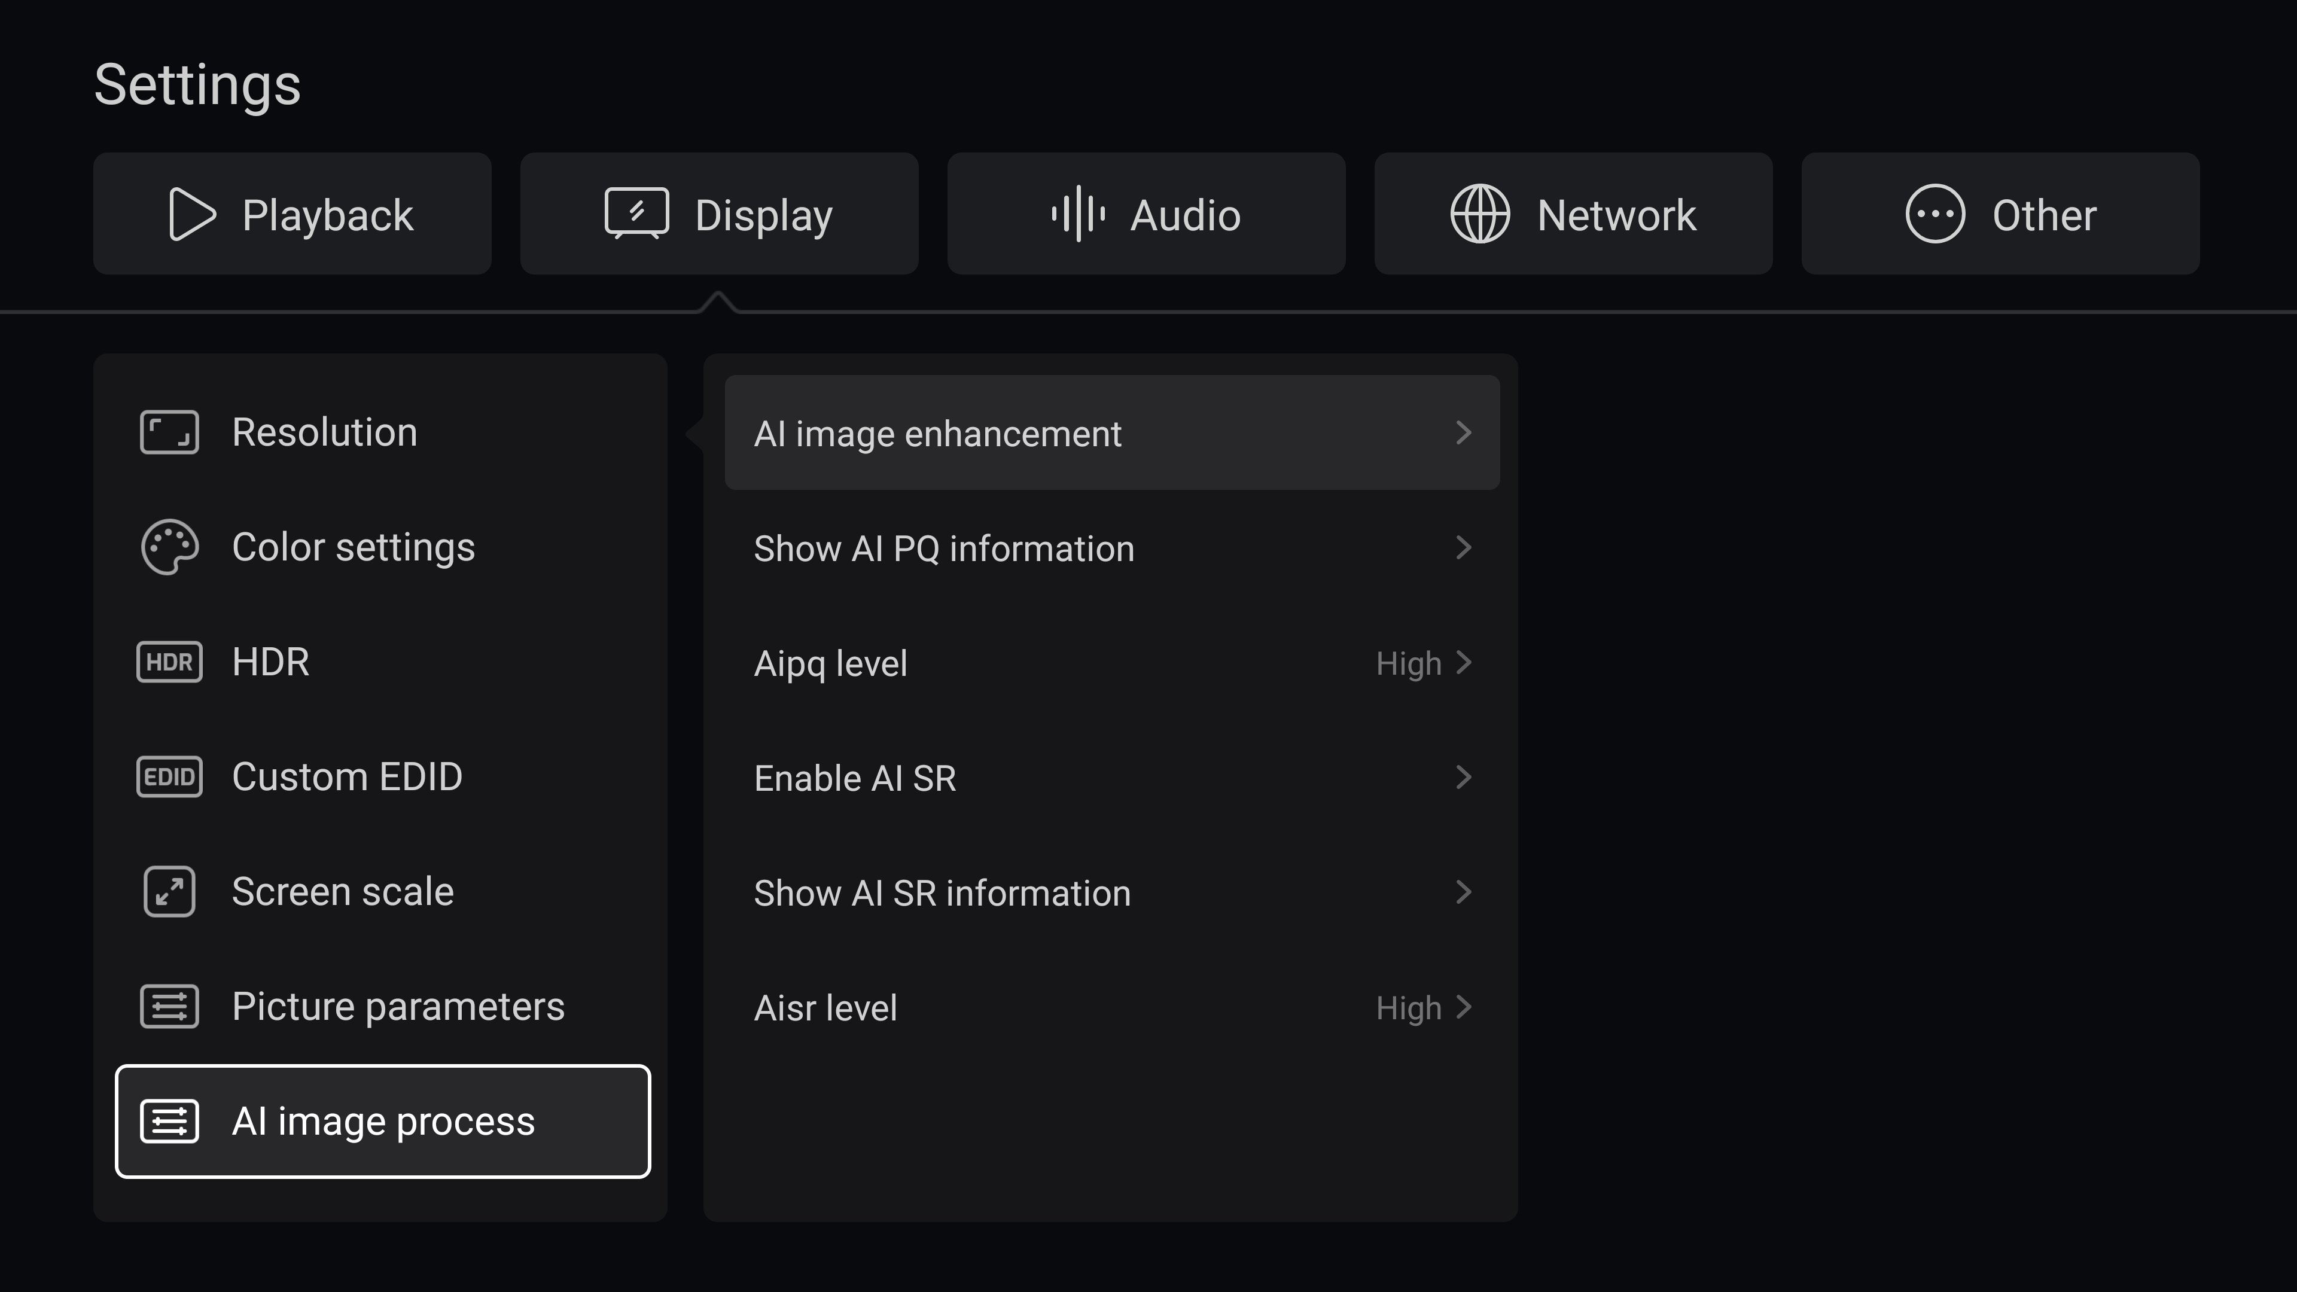The width and height of the screenshot is (2297, 1292).
Task: Open Picture parameters settings
Action: 383,1007
